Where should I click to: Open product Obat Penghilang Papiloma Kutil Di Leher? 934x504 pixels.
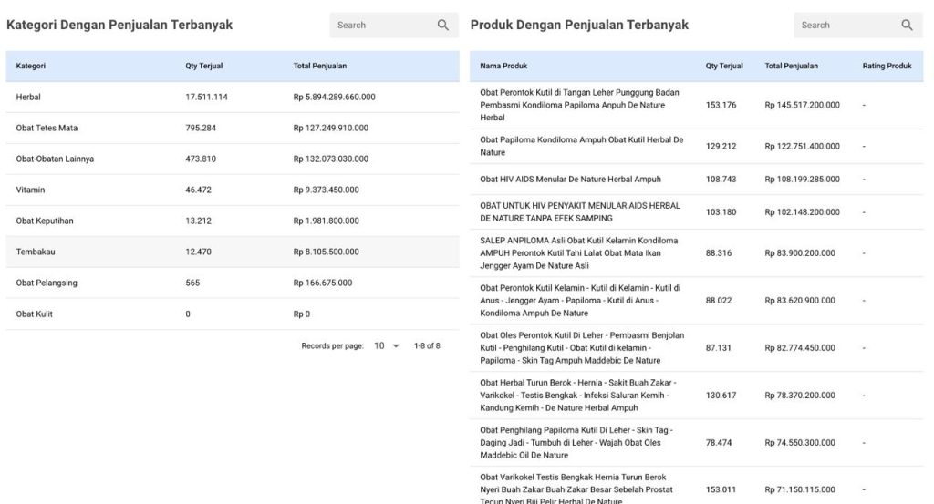click(x=576, y=443)
